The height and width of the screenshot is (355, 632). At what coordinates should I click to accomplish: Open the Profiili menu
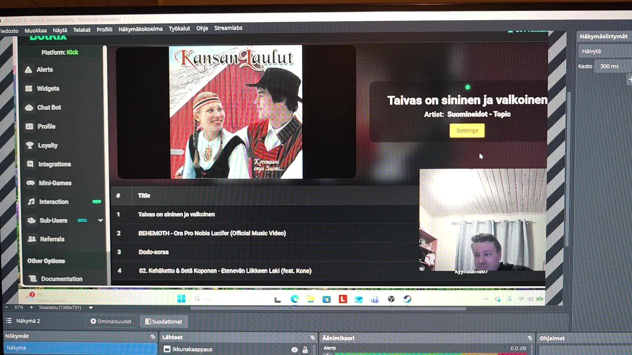click(x=105, y=30)
